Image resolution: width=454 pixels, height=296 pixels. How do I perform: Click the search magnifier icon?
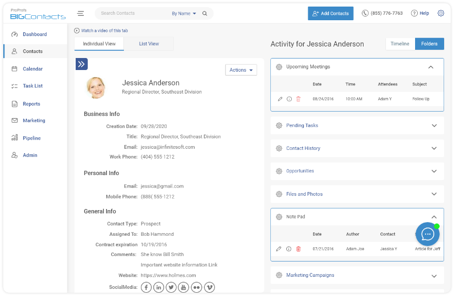(205, 14)
